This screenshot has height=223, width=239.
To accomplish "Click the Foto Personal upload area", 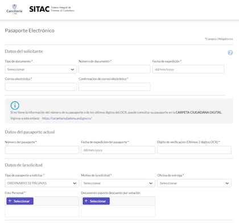I will [x=42, y=211].
